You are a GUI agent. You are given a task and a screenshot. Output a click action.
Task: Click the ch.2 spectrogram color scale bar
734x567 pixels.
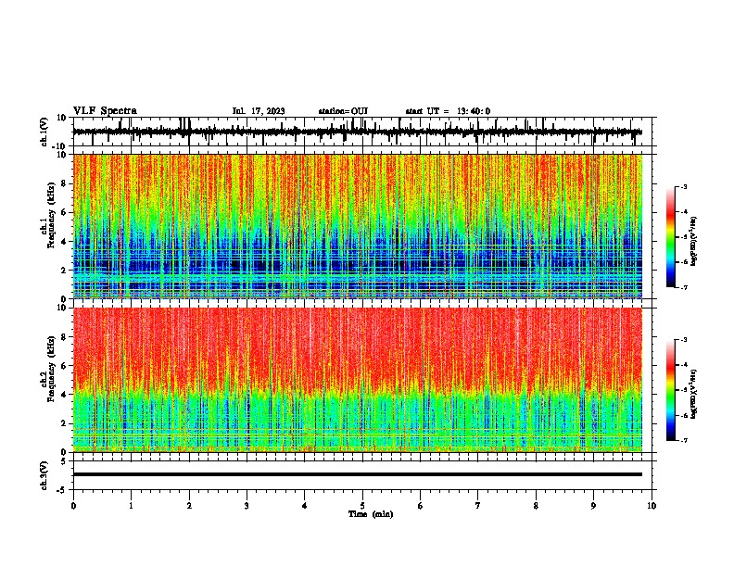click(x=670, y=390)
